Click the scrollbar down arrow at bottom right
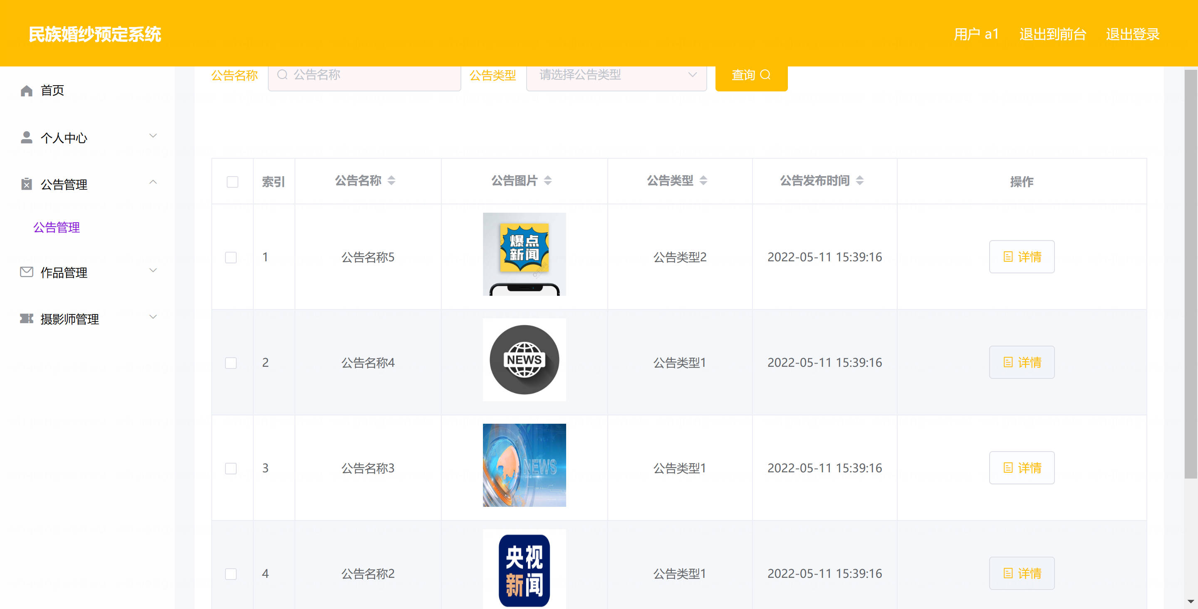The height and width of the screenshot is (609, 1198). point(1190,602)
